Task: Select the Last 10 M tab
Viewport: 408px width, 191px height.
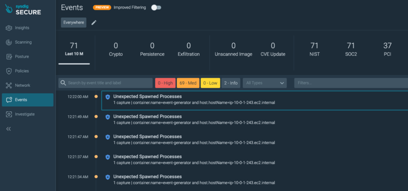Action: click(74, 49)
